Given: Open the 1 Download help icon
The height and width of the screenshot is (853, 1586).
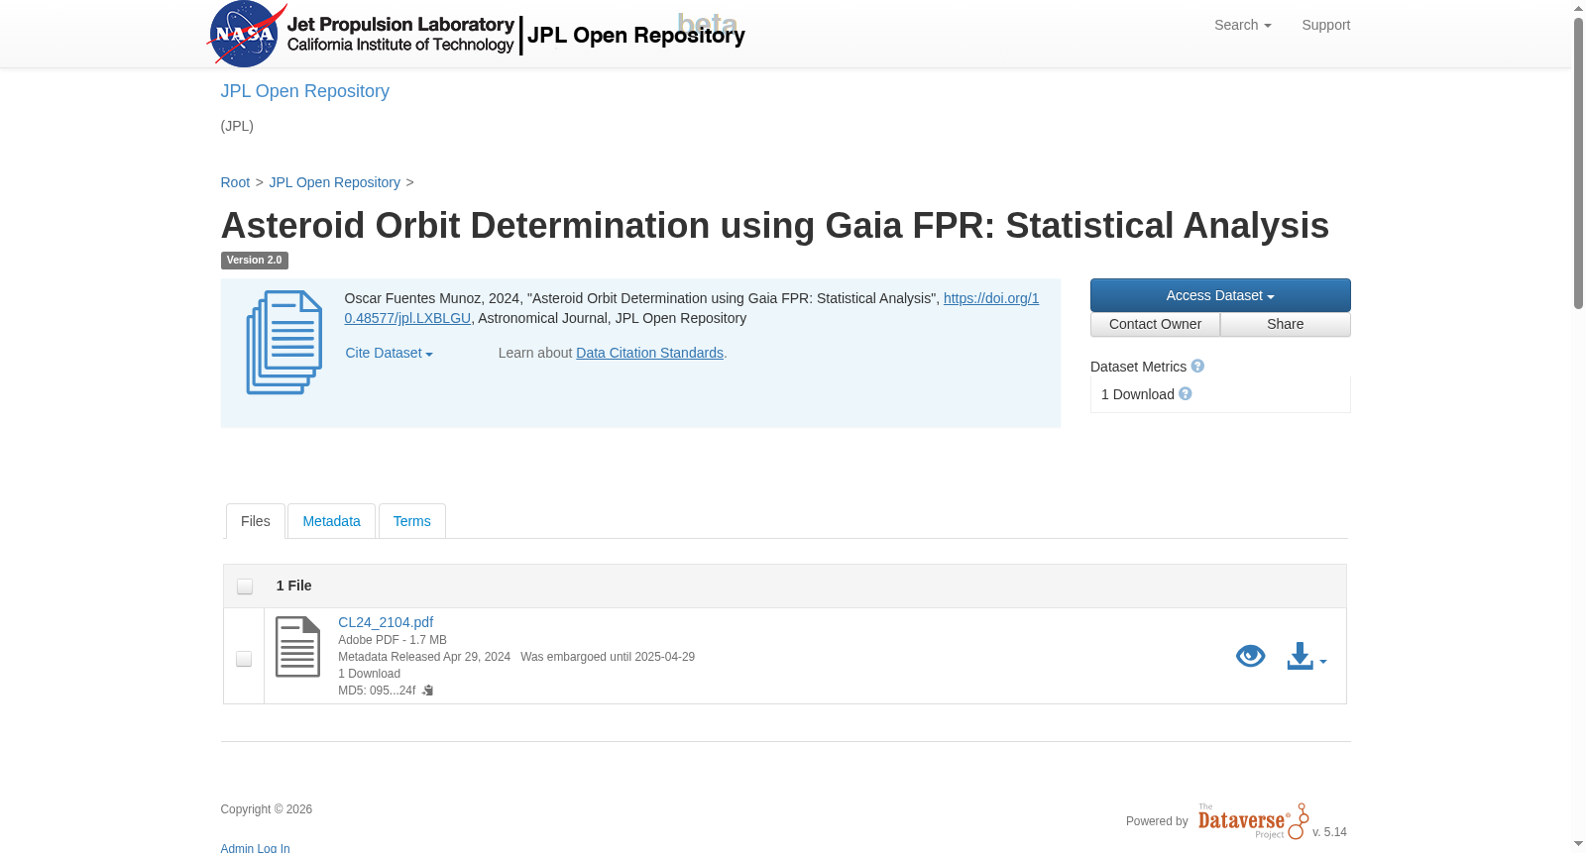Looking at the screenshot, I should point(1186,394).
